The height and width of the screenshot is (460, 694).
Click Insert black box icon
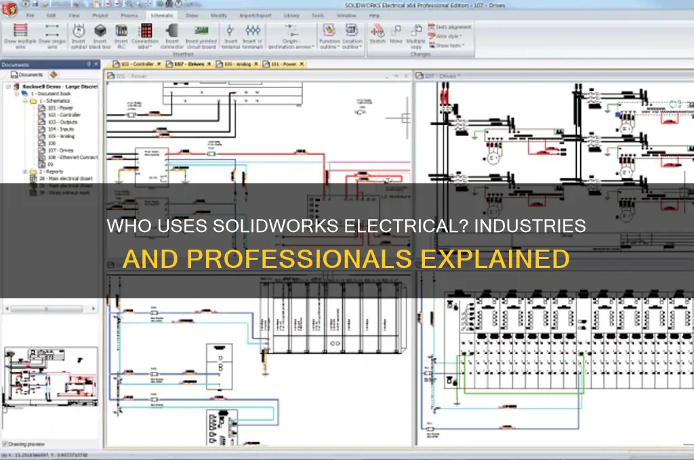click(x=100, y=36)
